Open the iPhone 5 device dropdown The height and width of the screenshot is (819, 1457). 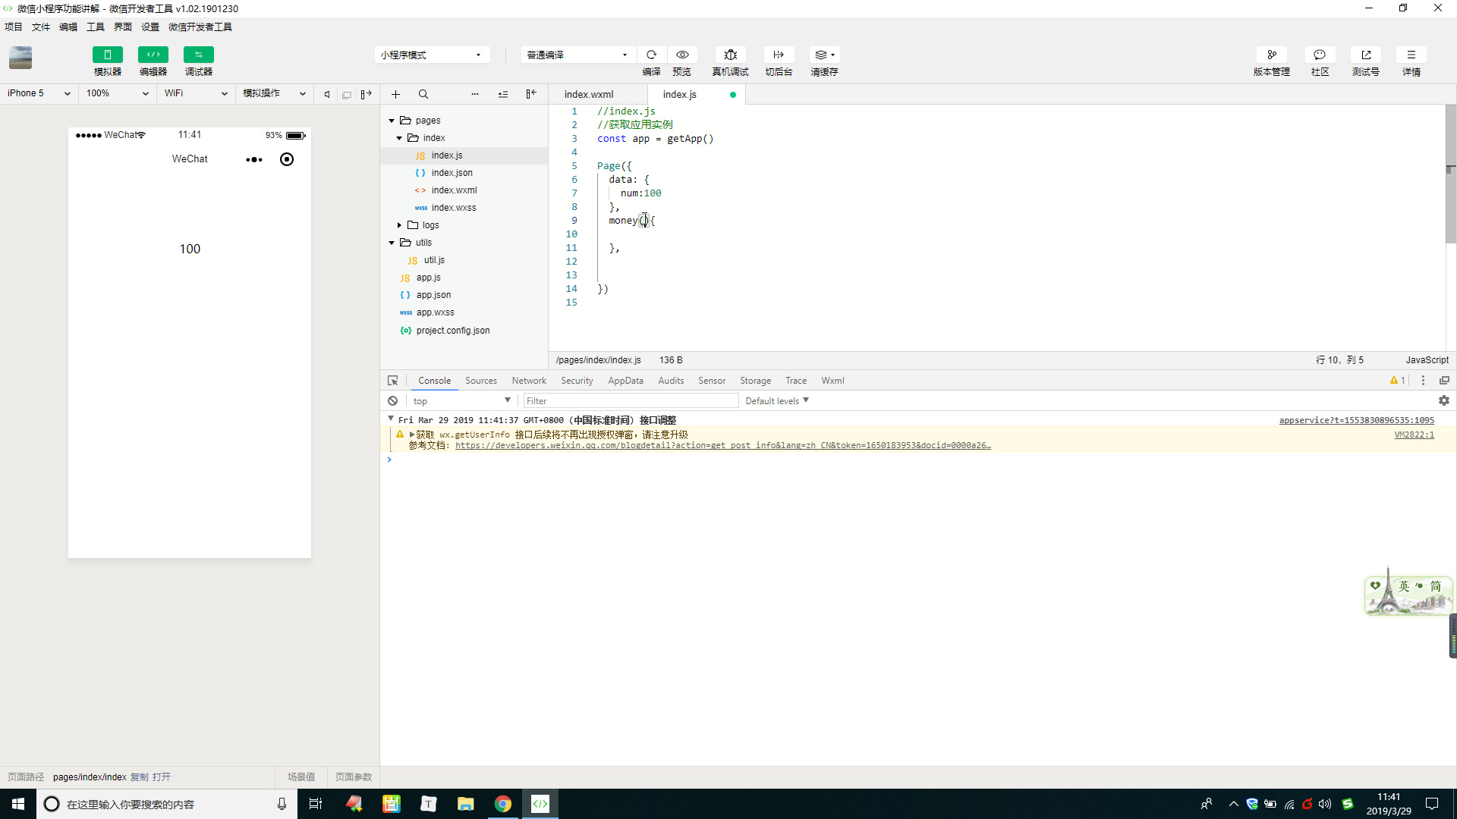click(x=38, y=93)
